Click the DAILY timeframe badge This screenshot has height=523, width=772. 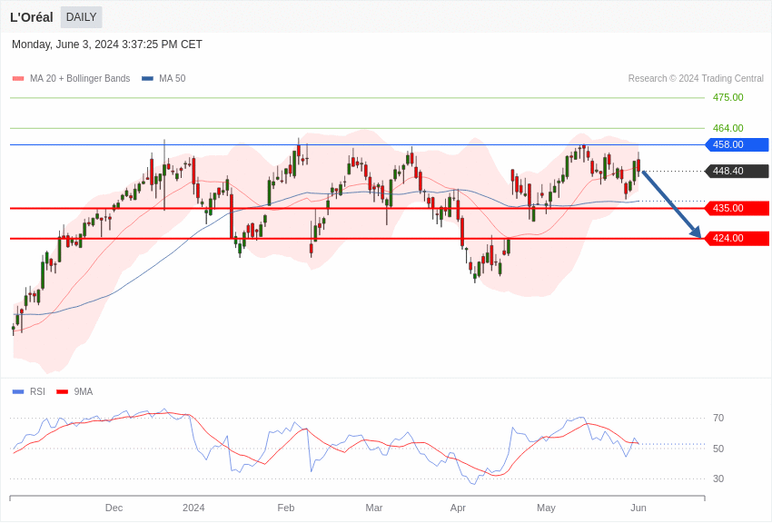click(81, 17)
